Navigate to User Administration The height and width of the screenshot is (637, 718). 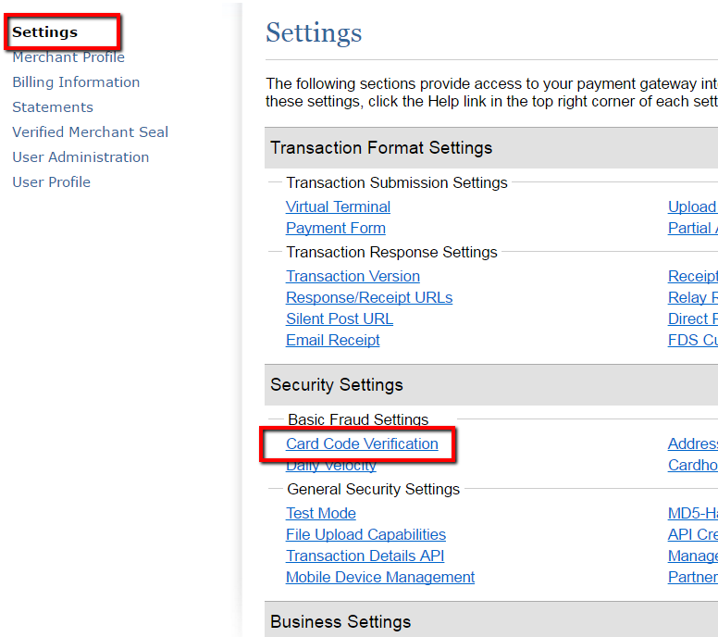click(x=80, y=157)
